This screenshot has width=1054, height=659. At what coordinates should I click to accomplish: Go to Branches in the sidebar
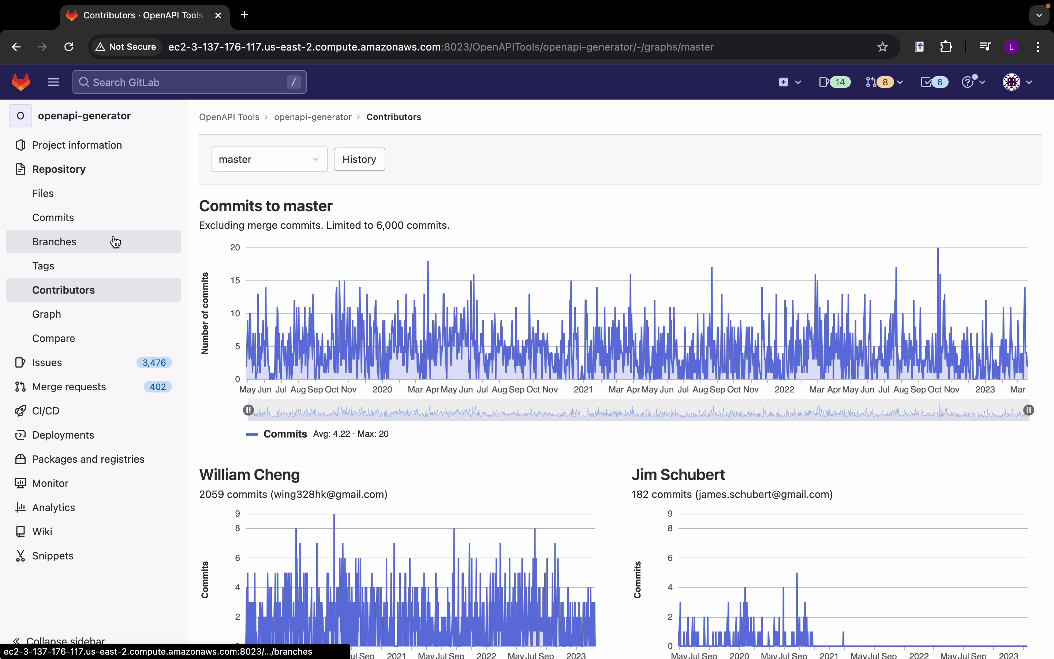coord(54,242)
